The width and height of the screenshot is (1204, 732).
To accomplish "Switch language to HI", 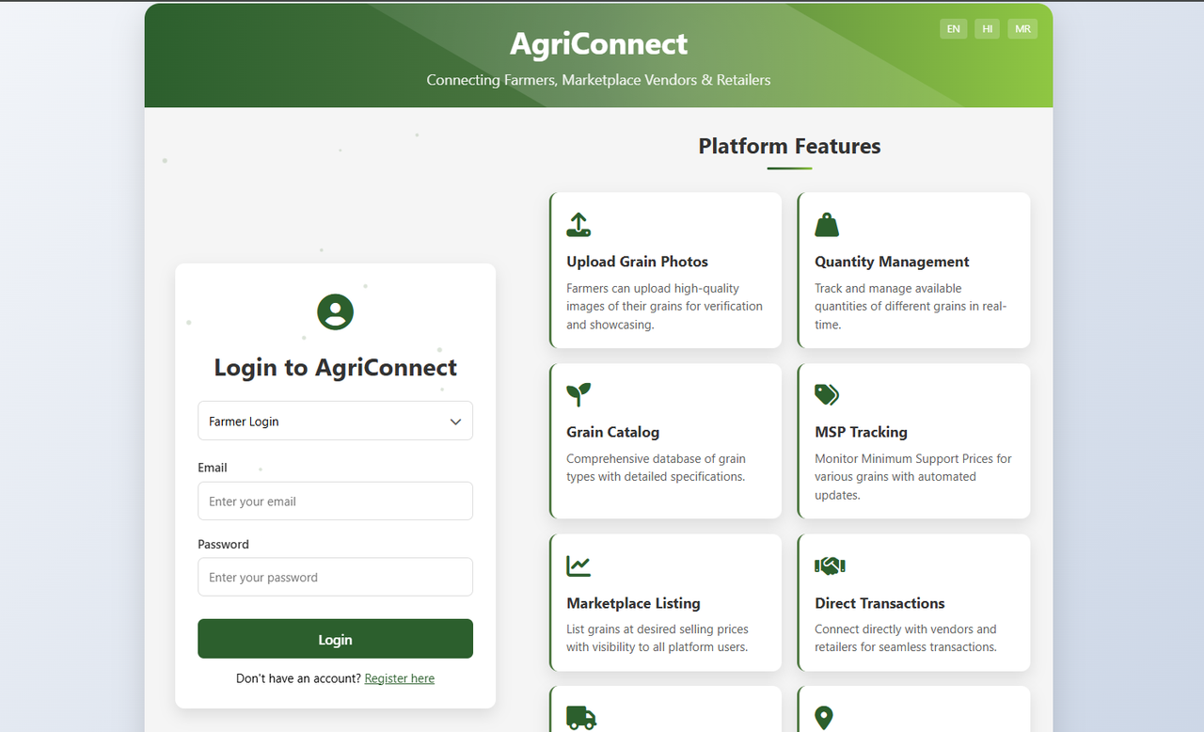I will click(988, 29).
